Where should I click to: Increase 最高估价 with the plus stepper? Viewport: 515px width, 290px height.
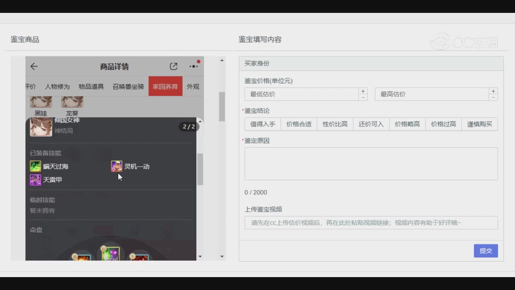[493, 91]
